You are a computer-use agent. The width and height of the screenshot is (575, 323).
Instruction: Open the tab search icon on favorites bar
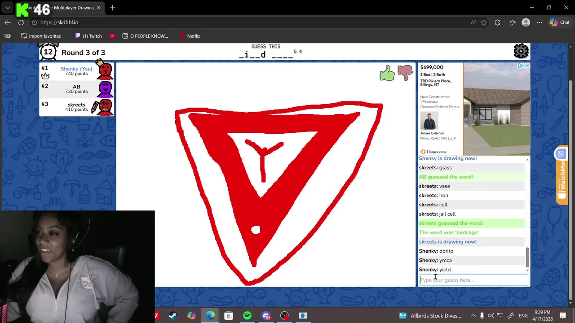7,36
